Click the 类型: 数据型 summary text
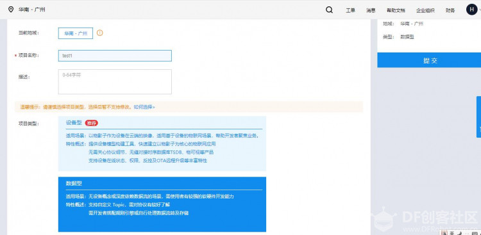The image size is (481, 235). [x=398, y=36]
